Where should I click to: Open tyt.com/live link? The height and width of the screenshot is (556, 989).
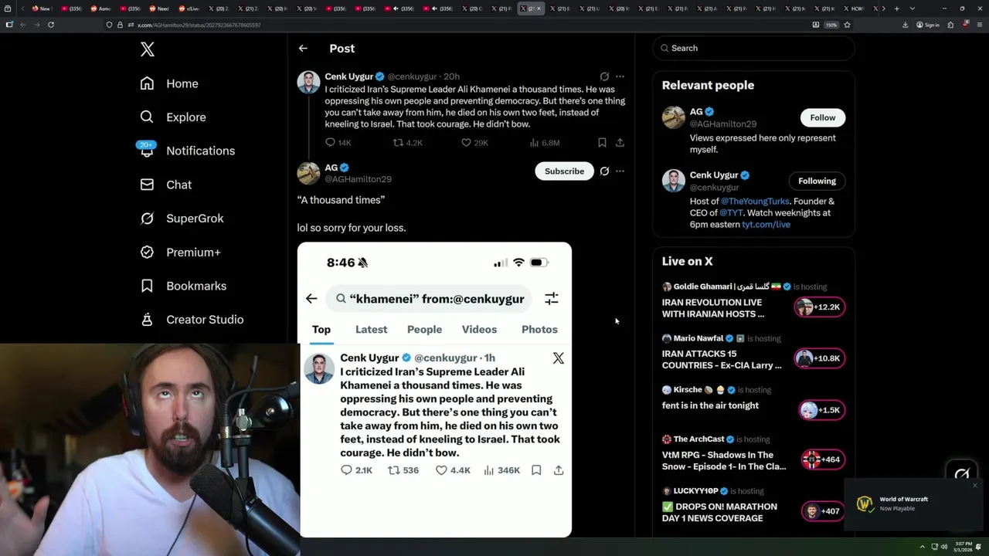pos(766,225)
